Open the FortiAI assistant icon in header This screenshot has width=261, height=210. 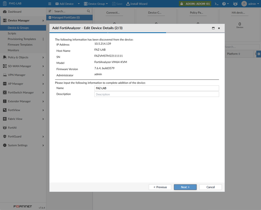pyautogui.click(x=235, y=4)
